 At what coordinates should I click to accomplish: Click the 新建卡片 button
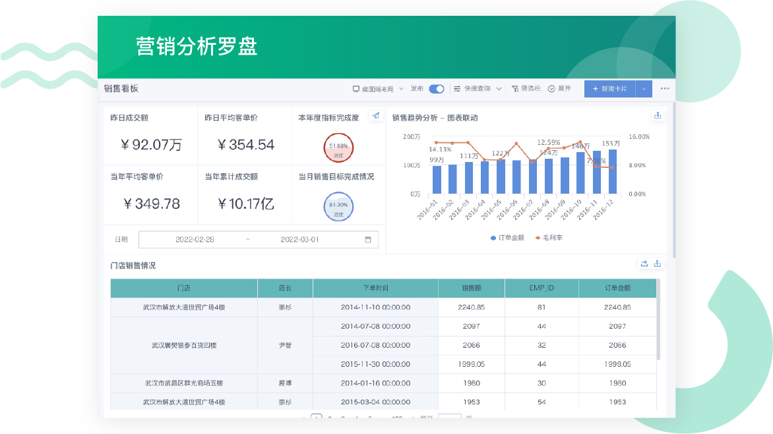coord(609,89)
